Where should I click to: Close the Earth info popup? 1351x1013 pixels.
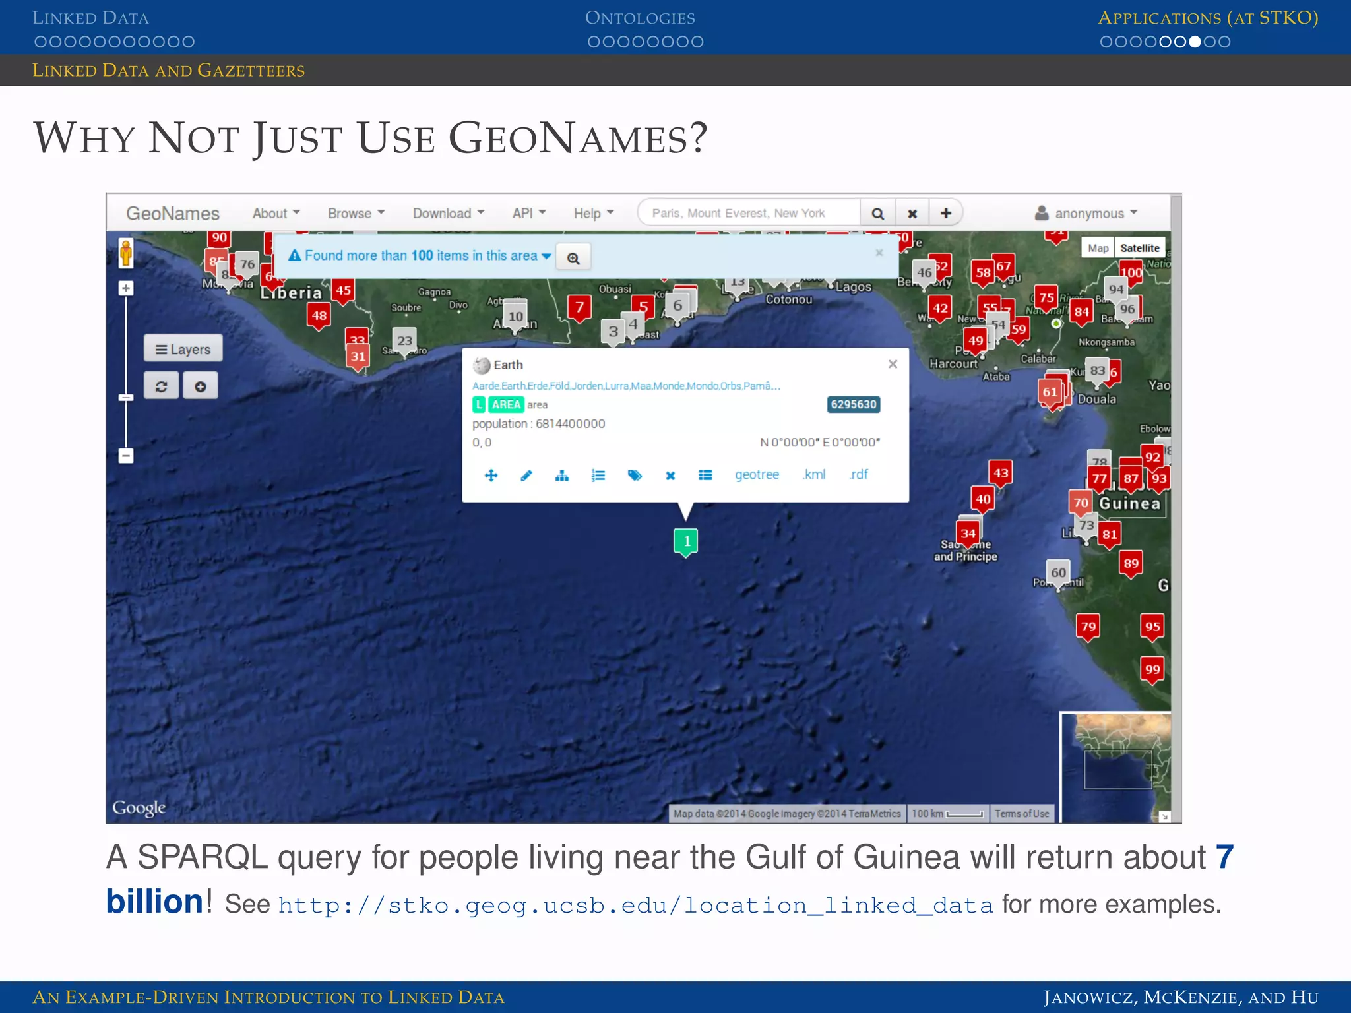[x=893, y=364]
